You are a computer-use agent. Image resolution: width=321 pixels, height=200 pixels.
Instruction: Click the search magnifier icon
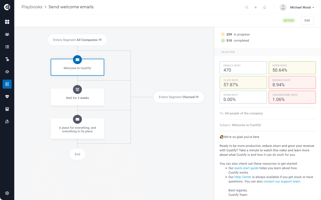[247, 7]
